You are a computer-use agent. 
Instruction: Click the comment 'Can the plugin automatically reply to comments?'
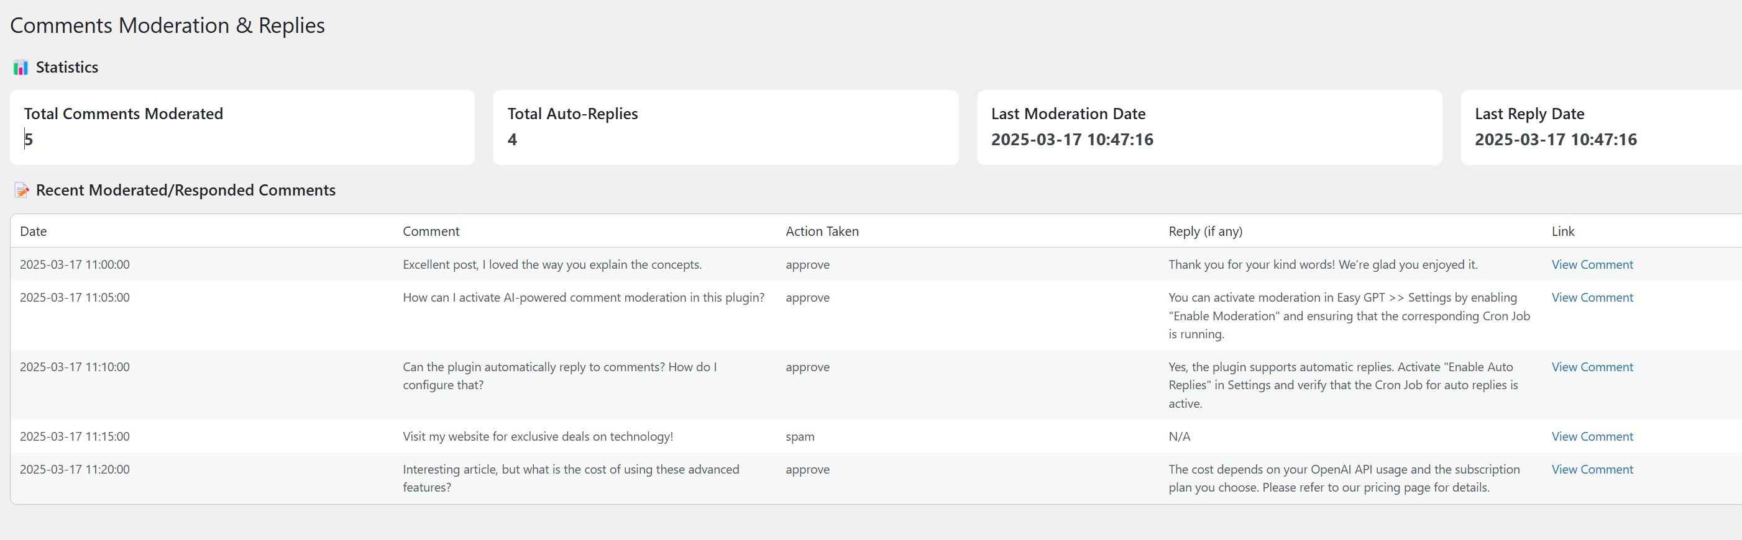point(560,376)
